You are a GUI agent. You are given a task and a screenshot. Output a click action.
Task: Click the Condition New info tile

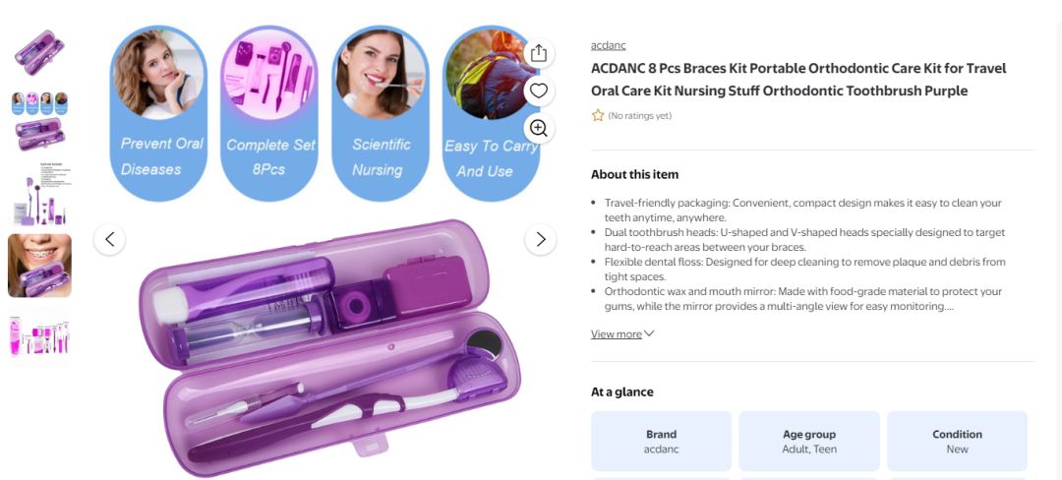pos(957,442)
